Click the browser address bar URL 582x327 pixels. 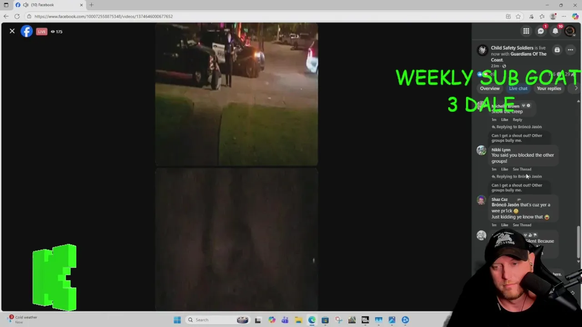point(104,16)
